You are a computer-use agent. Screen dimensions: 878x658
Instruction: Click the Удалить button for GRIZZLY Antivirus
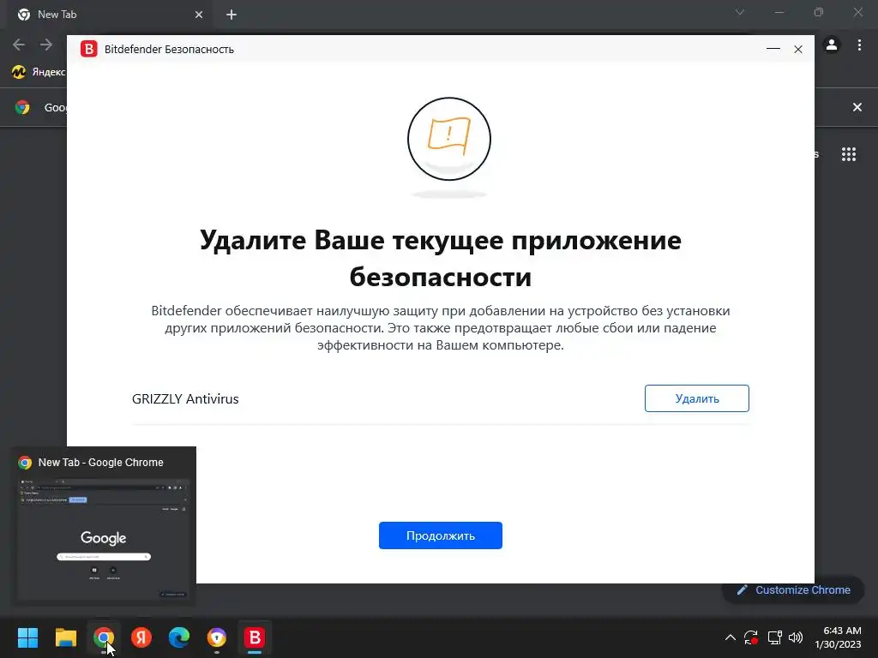(696, 398)
